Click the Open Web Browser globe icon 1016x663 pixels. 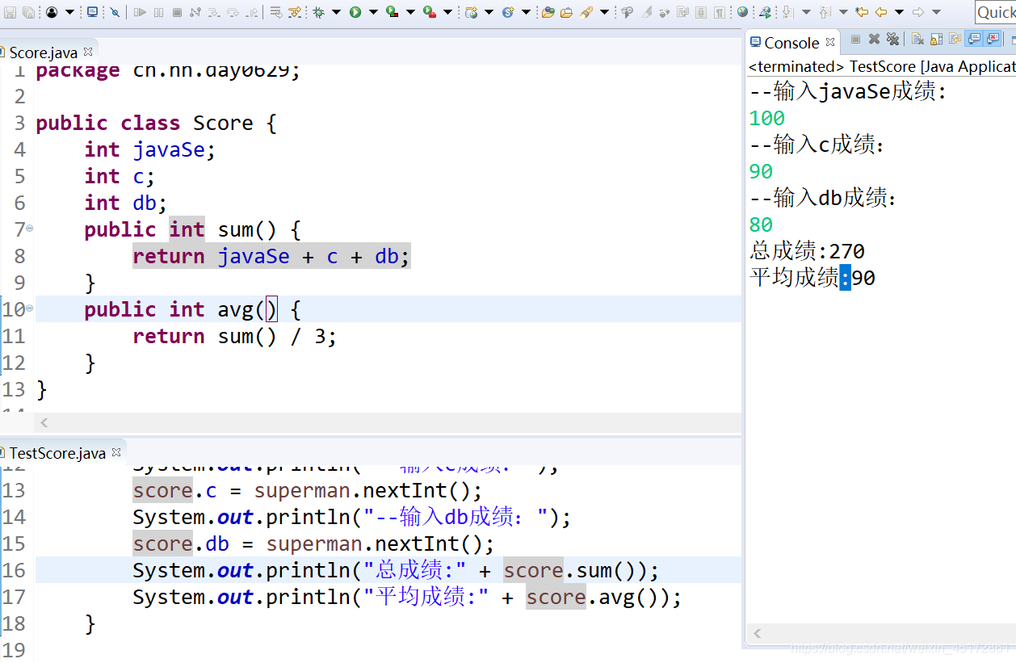742,12
